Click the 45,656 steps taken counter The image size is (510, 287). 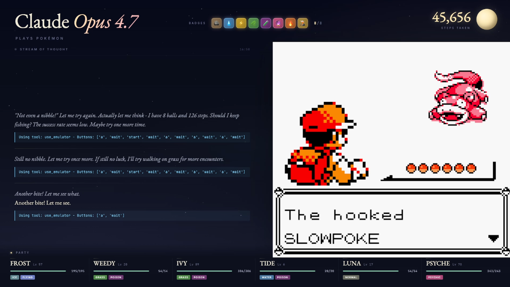[451, 17]
